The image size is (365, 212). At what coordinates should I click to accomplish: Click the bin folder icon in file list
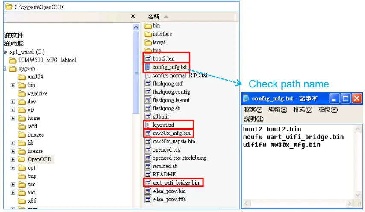tap(148, 26)
